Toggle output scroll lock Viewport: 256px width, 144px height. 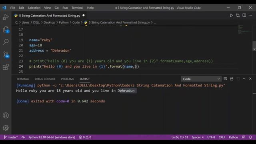coord(232,79)
